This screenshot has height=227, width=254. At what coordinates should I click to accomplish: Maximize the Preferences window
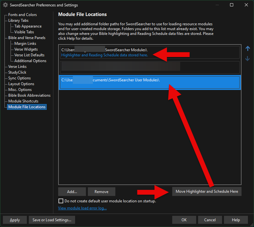tap(232, 5)
